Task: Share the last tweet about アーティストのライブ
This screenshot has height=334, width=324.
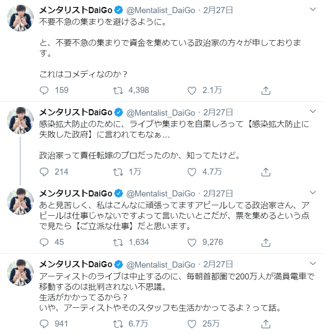Action: pyautogui.click(x=265, y=324)
